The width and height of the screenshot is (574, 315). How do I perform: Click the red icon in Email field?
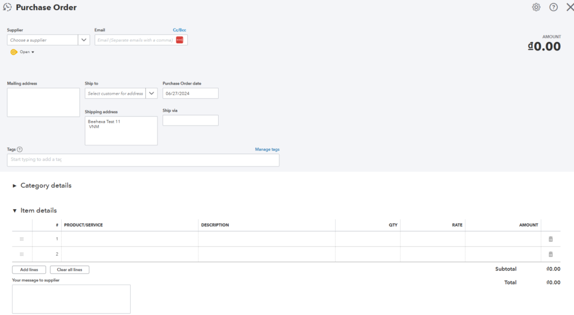pyautogui.click(x=179, y=40)
